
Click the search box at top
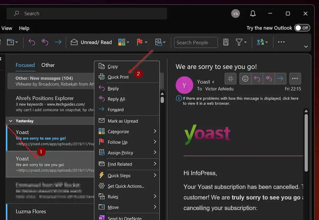[87, 13]
